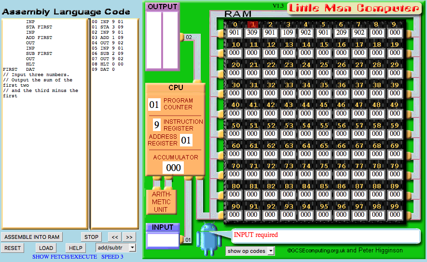Click the OUTPUT display panel

tap(162, 40)
